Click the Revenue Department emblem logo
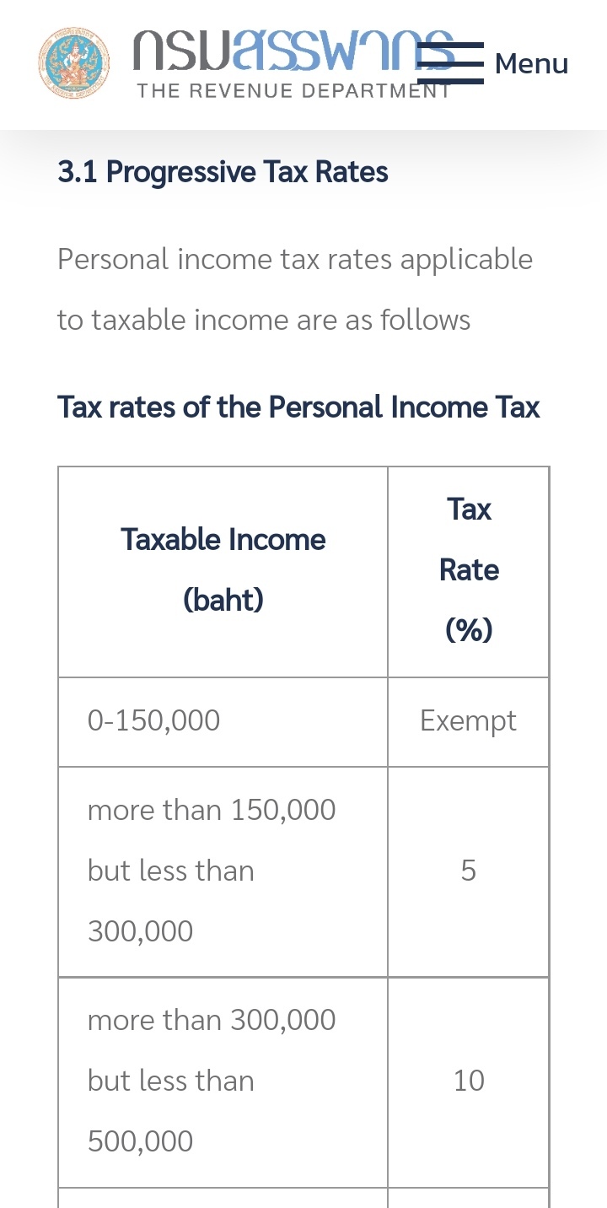Screen dimensions: 607x1208 point(73,63)
